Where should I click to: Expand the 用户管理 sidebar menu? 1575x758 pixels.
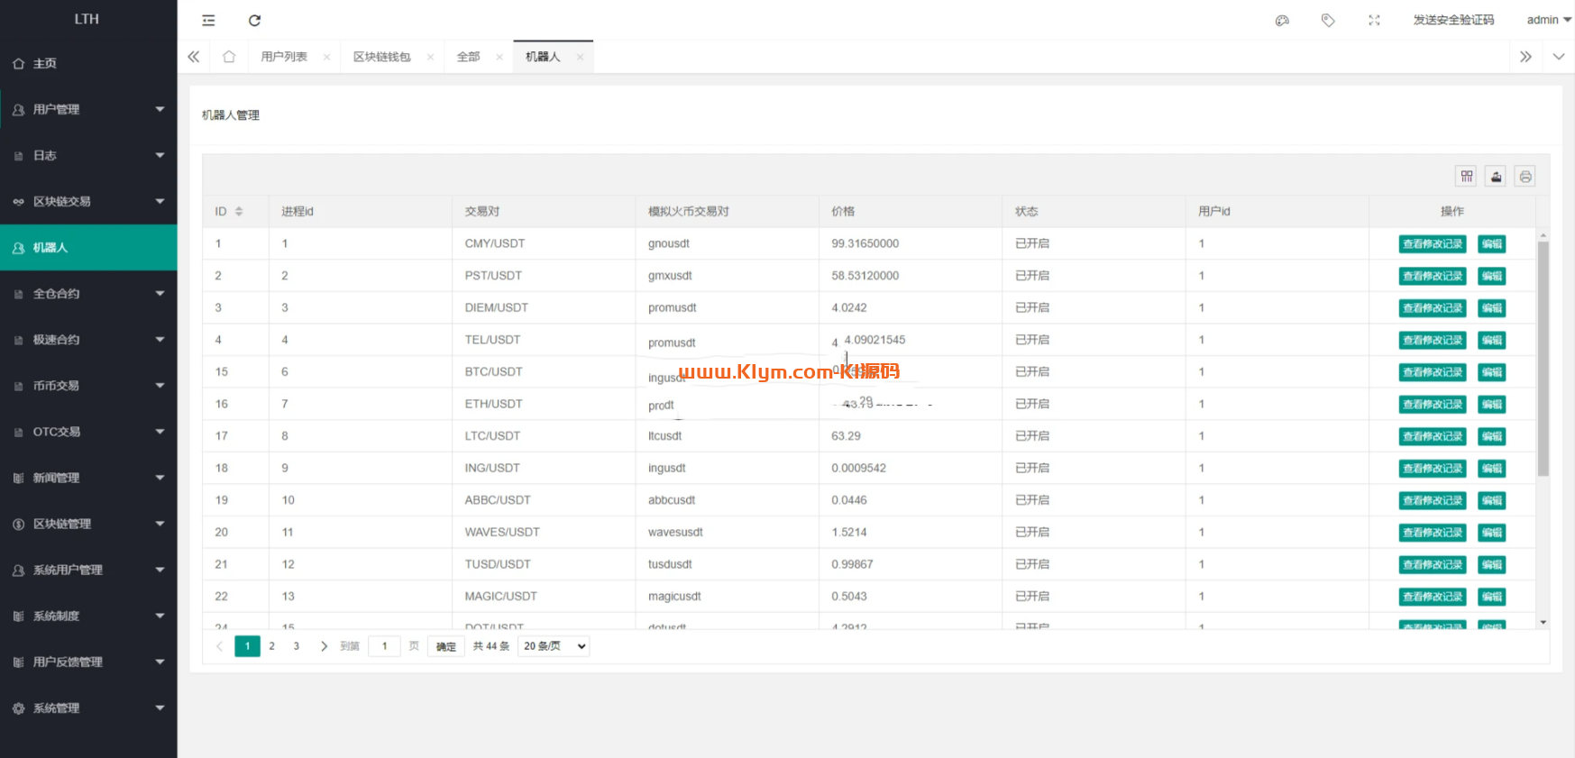88,109
